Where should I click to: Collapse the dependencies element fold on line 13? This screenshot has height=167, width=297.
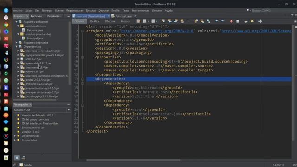(x=83, y=79)
